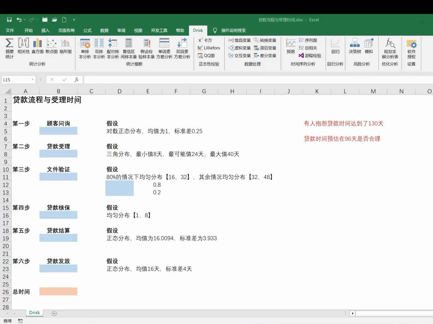This screenshot has width=433, height=324.
Task: Select the blue cell under 顾客问询
Action: click(x=58, y=131)
